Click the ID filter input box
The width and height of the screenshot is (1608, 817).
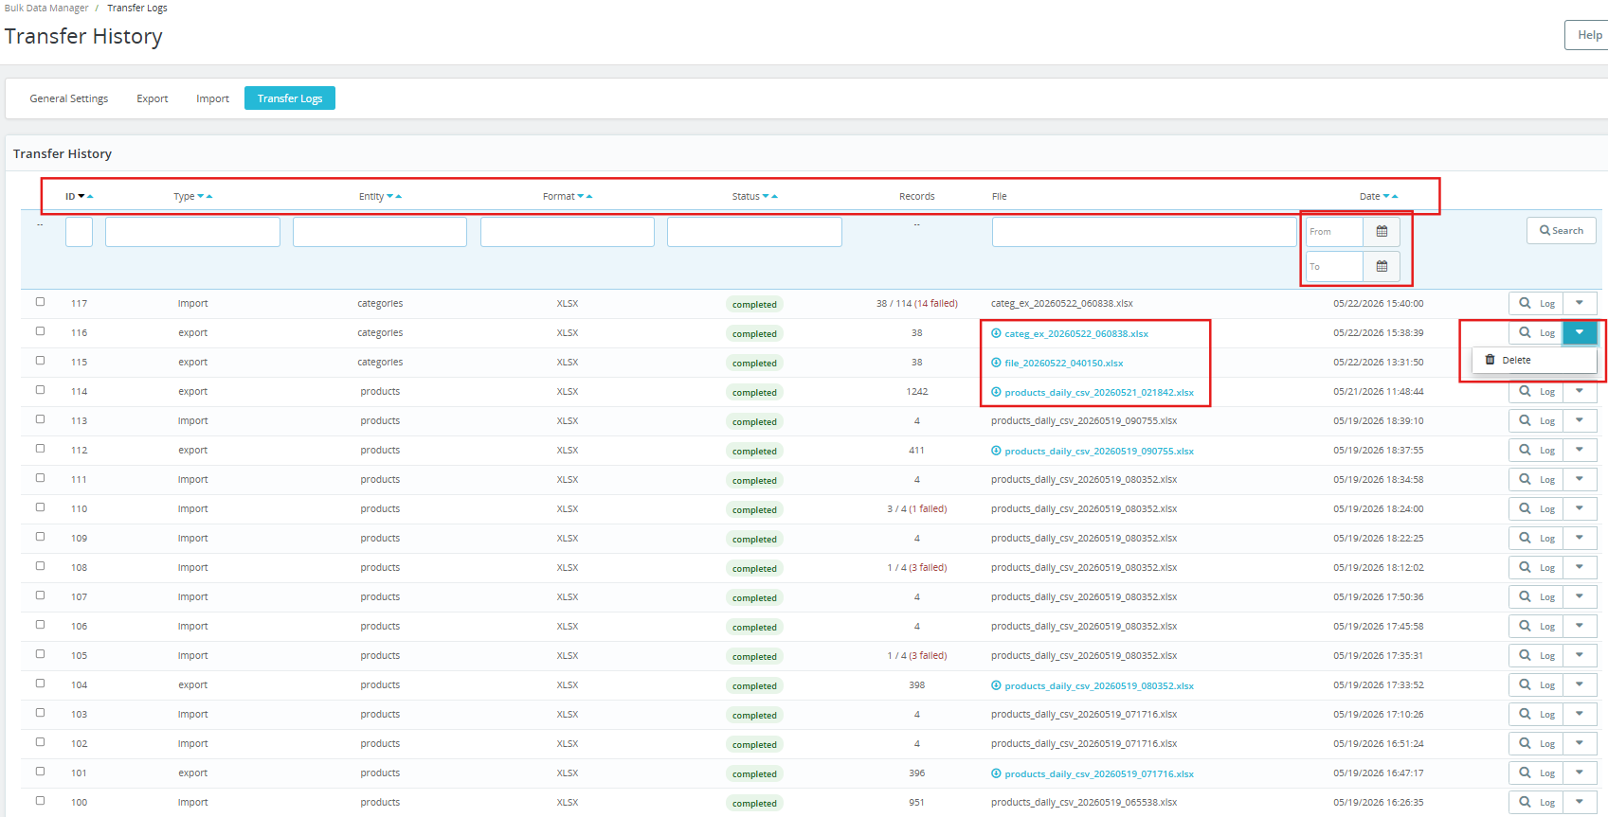pos(79,232)
